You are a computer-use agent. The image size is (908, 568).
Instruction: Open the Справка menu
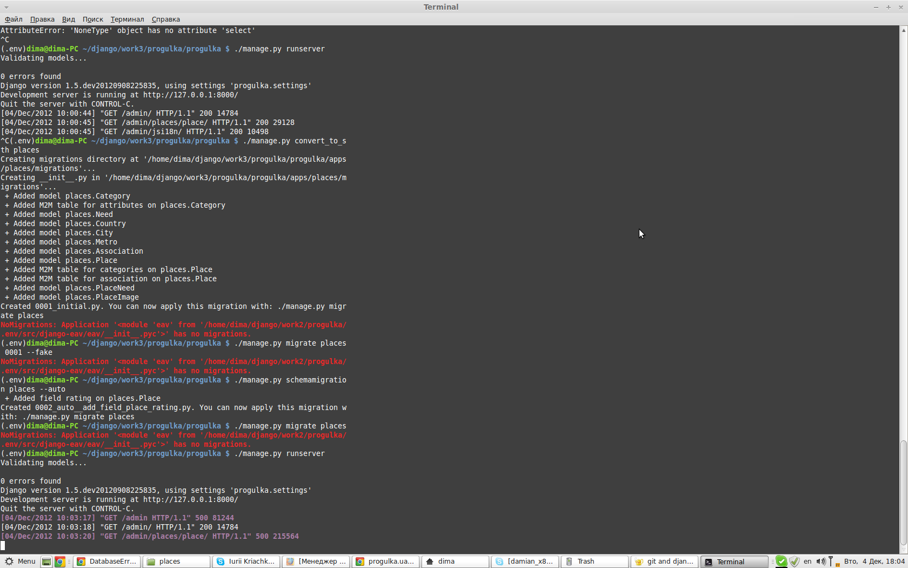coord(165,19)
